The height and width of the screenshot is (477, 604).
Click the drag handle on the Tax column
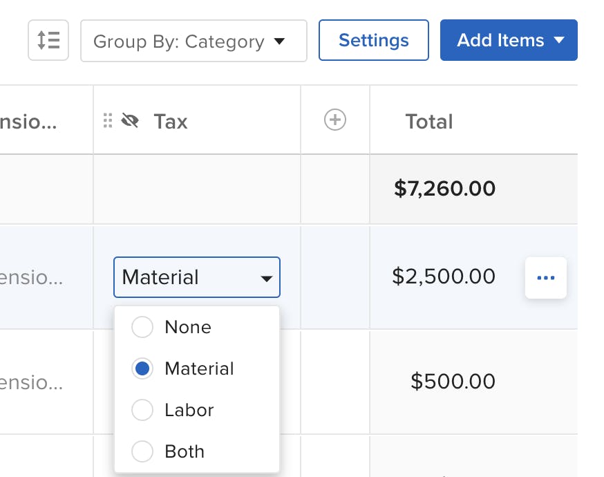click(x=108, y=120)
